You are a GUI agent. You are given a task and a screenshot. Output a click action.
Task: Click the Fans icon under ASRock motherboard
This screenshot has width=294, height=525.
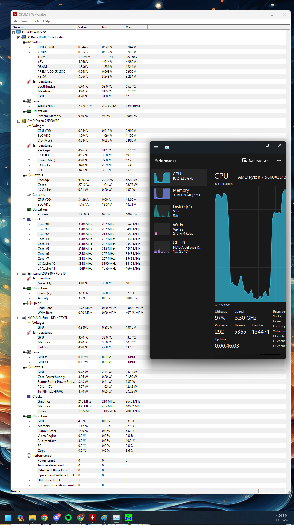29,101
